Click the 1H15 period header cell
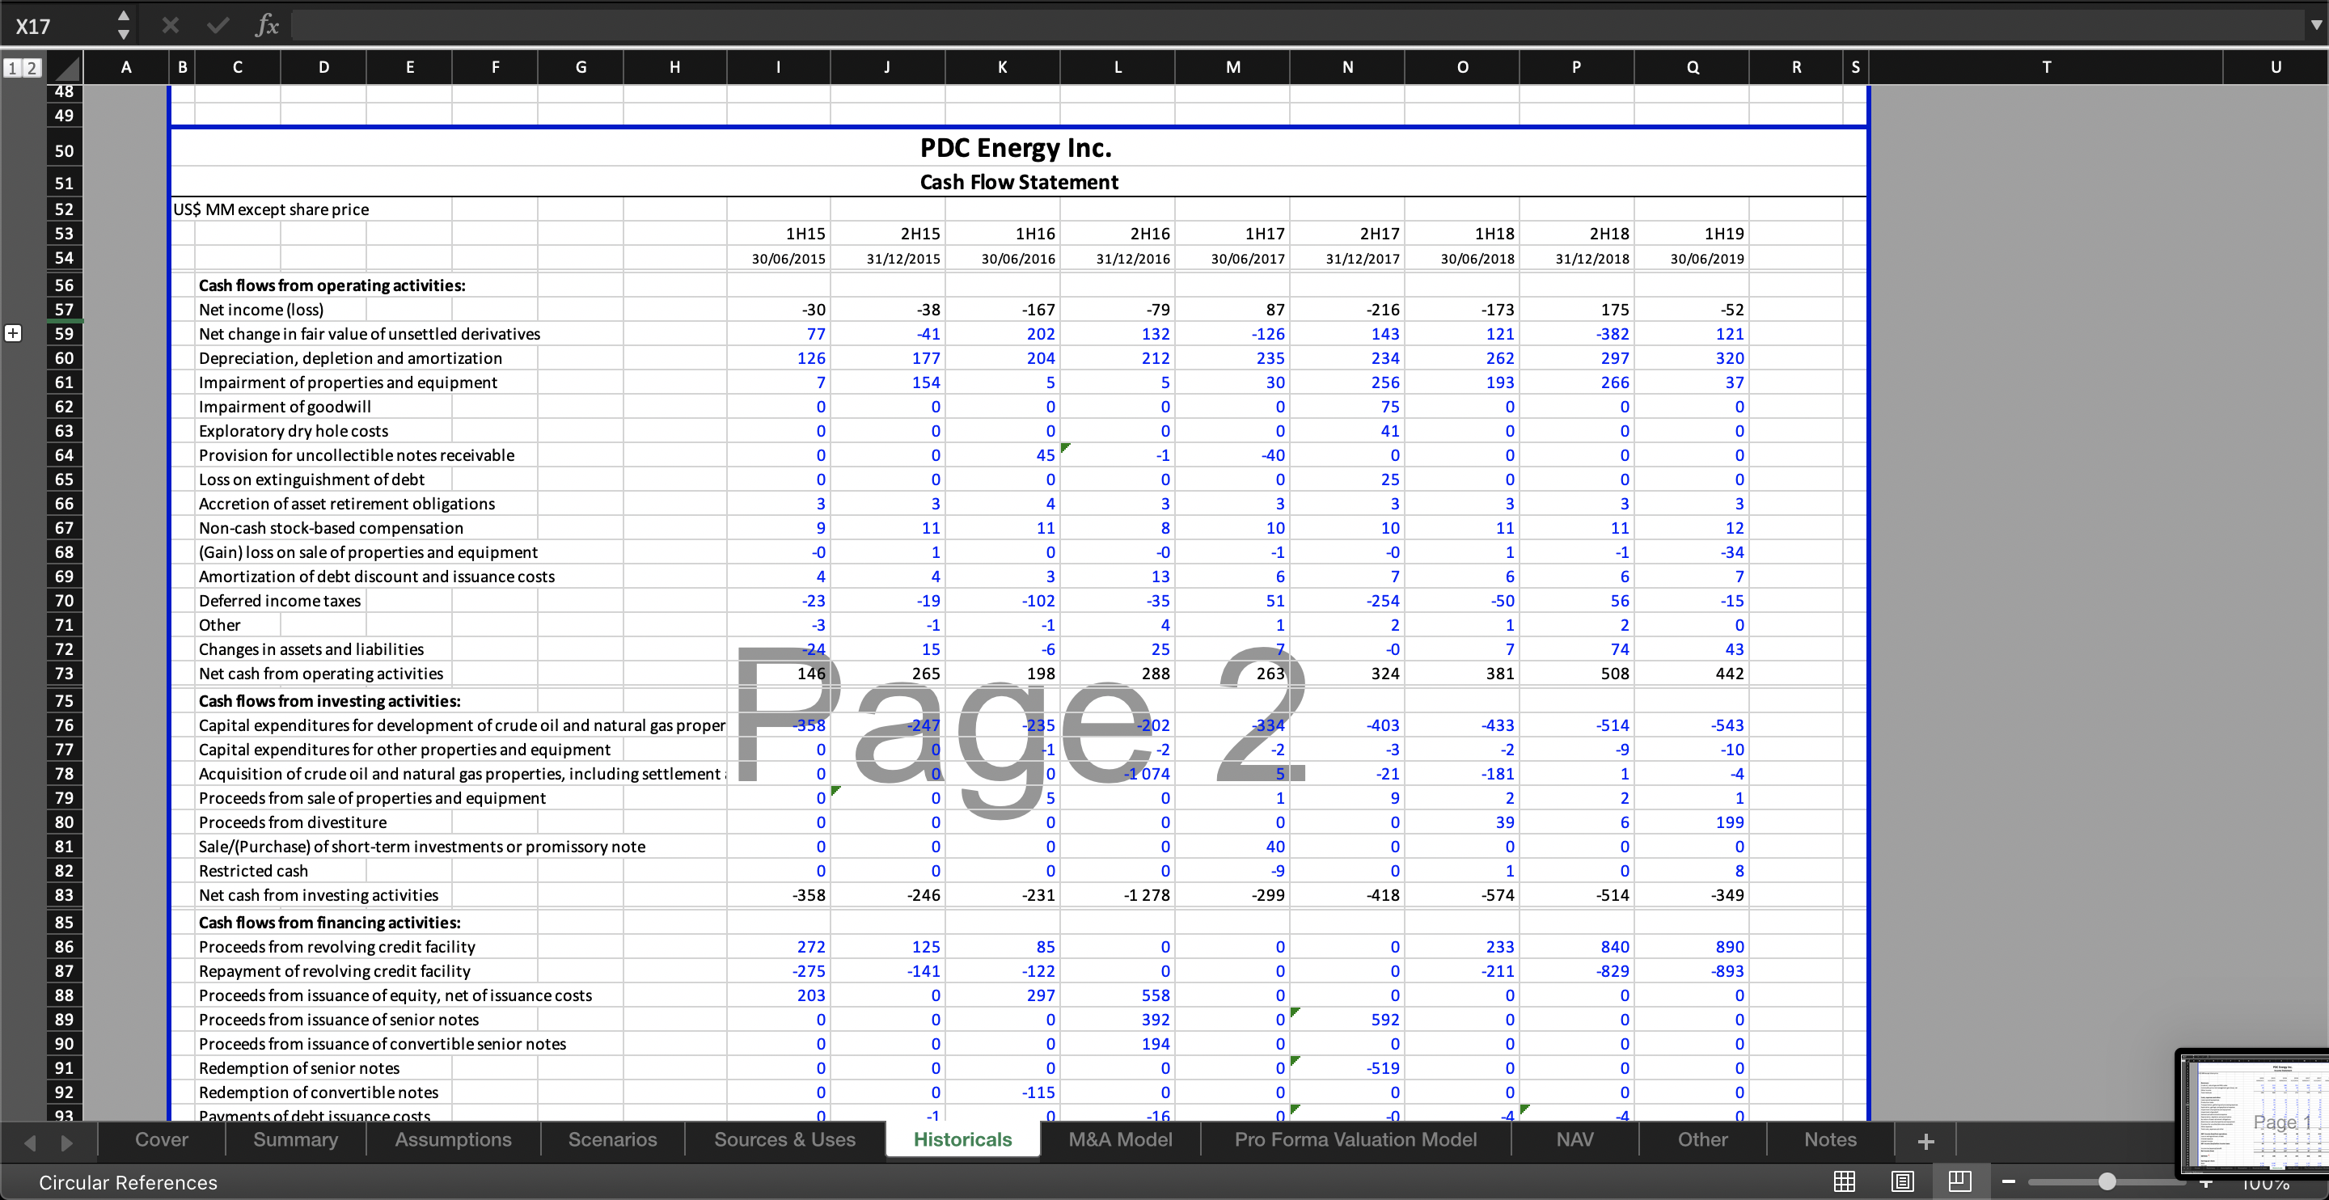The height and width of the screenshot is (1200, 2329). [779, 234]
